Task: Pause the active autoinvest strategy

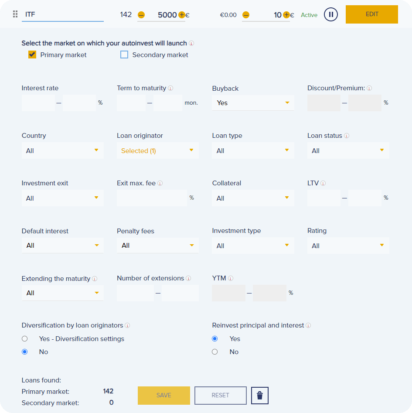Action: click(331, 14)
